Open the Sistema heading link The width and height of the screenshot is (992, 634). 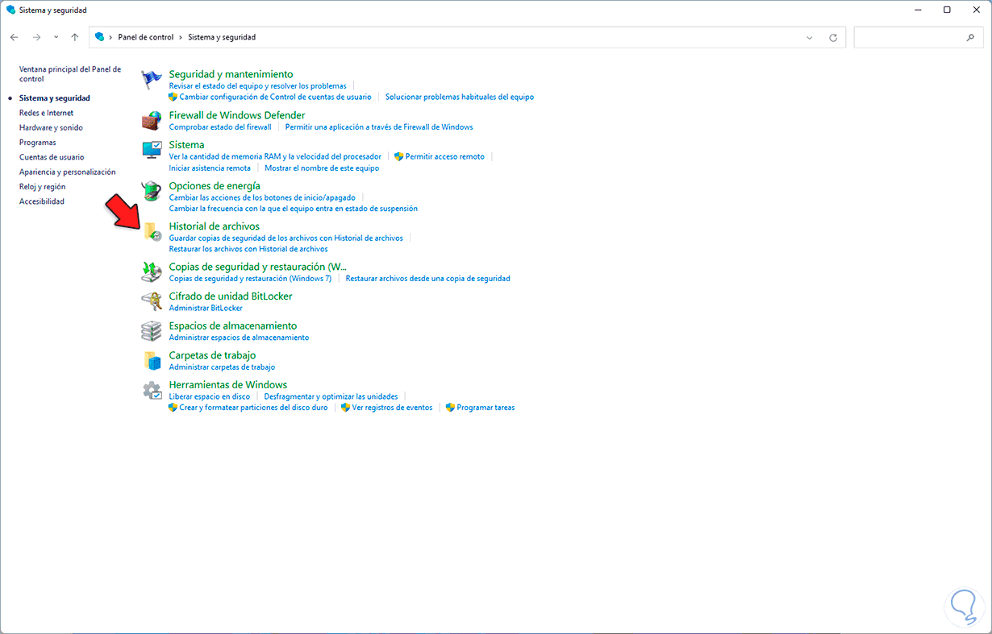pyautogui.click(x=186, y=145)
